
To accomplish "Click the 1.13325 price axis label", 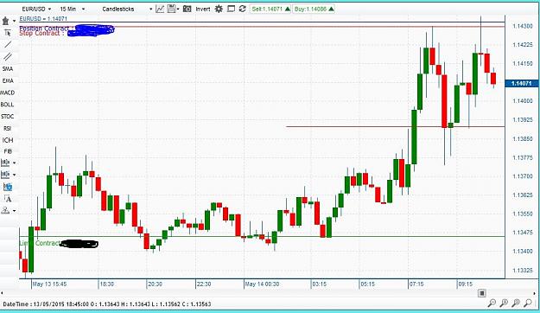I will tap(523, 271).
